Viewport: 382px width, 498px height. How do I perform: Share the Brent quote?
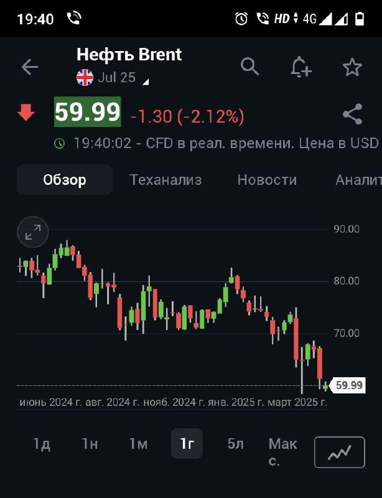[x=353, y=114]
